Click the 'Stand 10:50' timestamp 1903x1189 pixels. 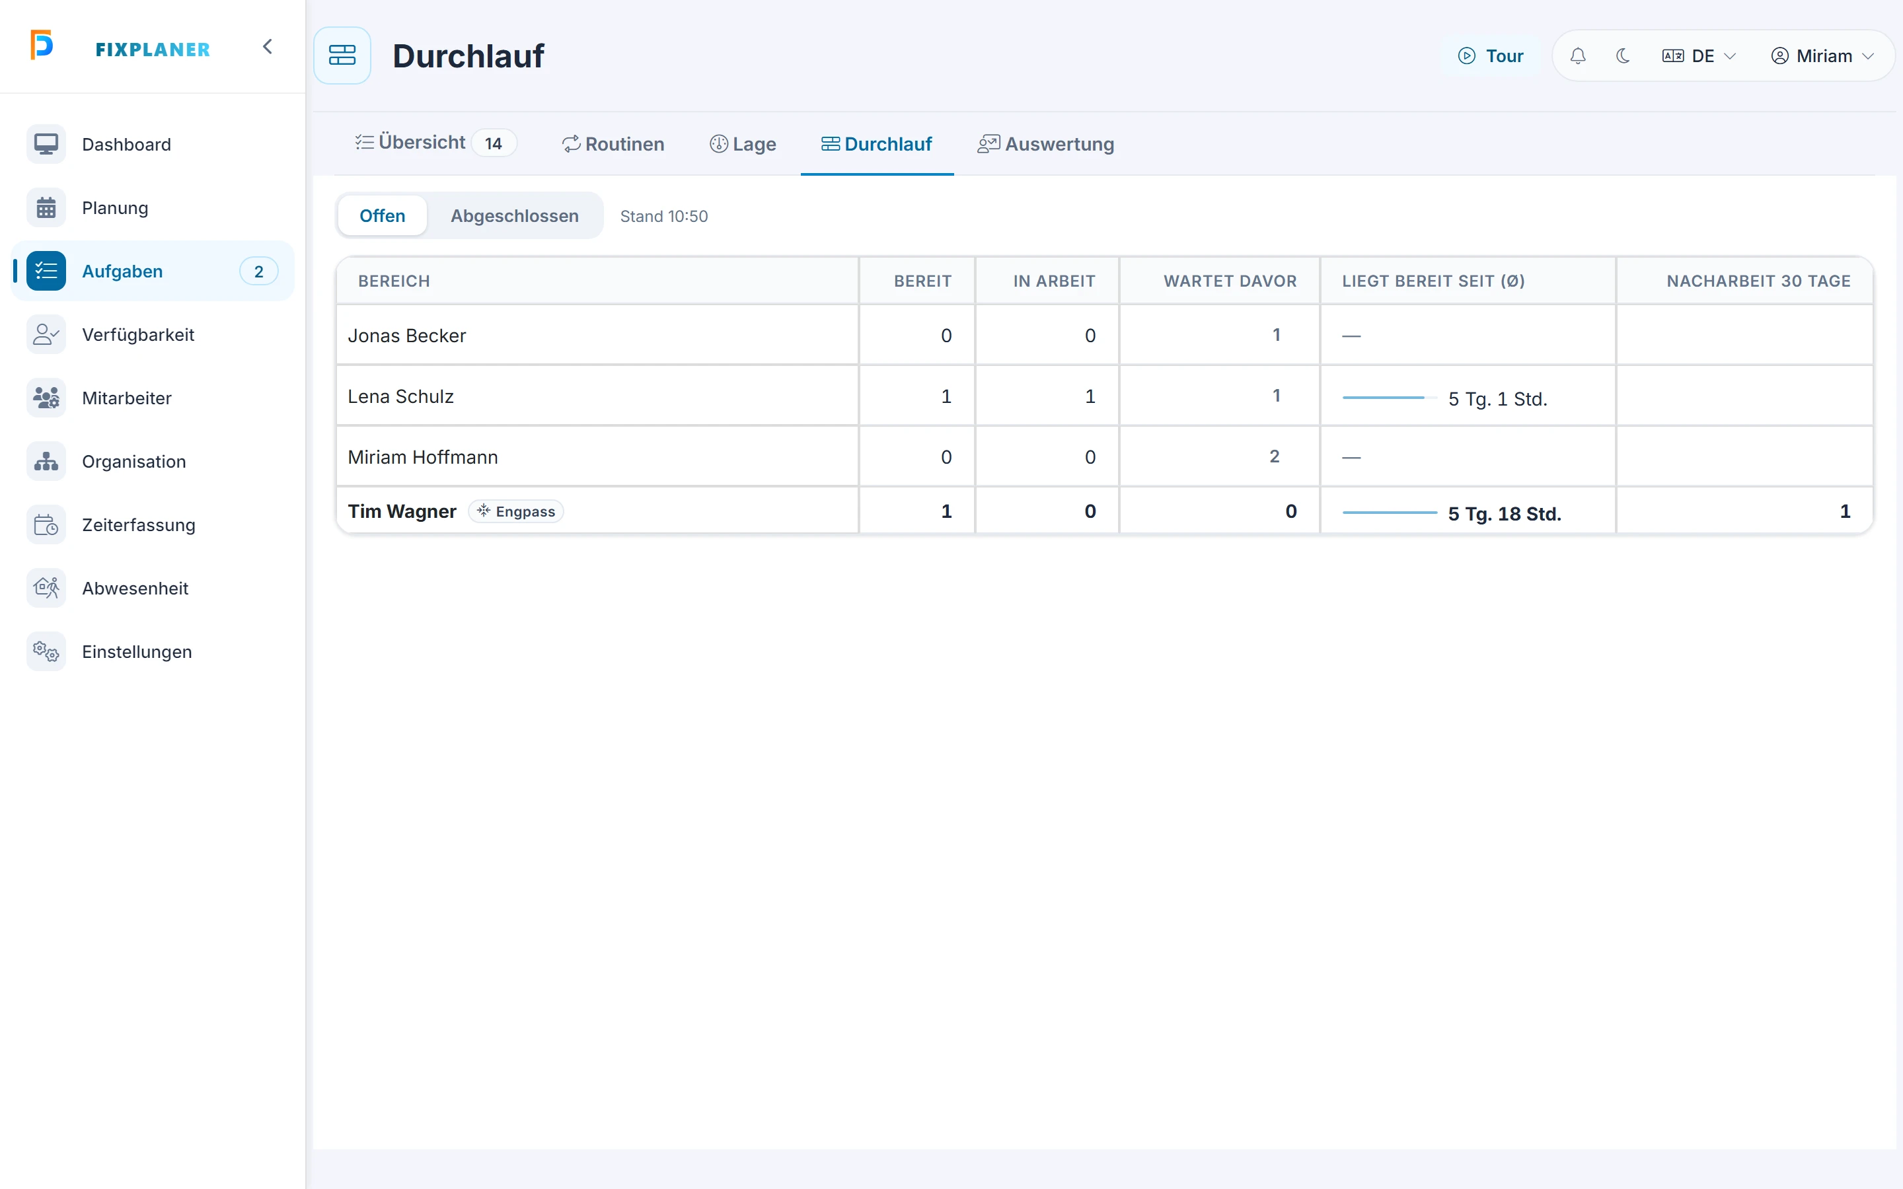(663, 216)
